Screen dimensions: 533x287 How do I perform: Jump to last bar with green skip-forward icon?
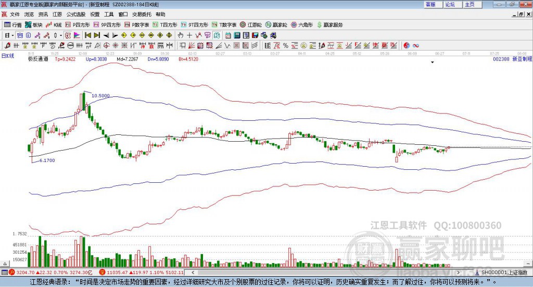97,35
